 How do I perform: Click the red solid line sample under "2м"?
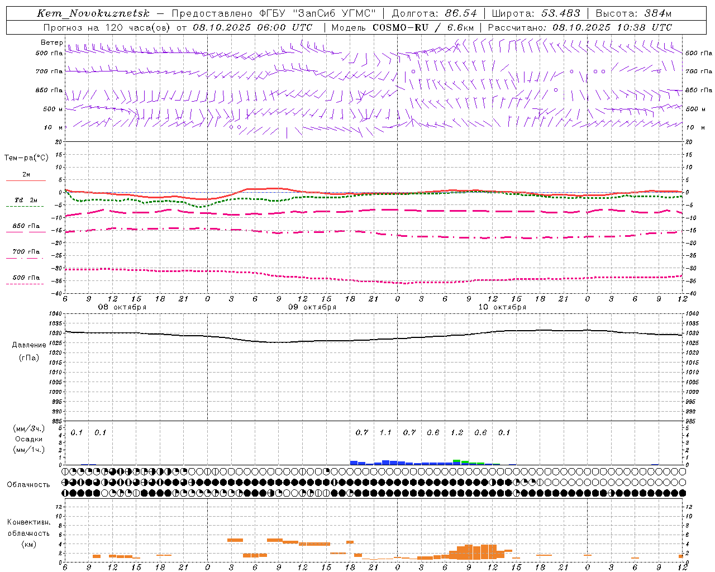click(26, 180)
